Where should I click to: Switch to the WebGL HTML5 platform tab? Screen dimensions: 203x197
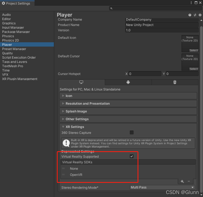coord(175,82)
